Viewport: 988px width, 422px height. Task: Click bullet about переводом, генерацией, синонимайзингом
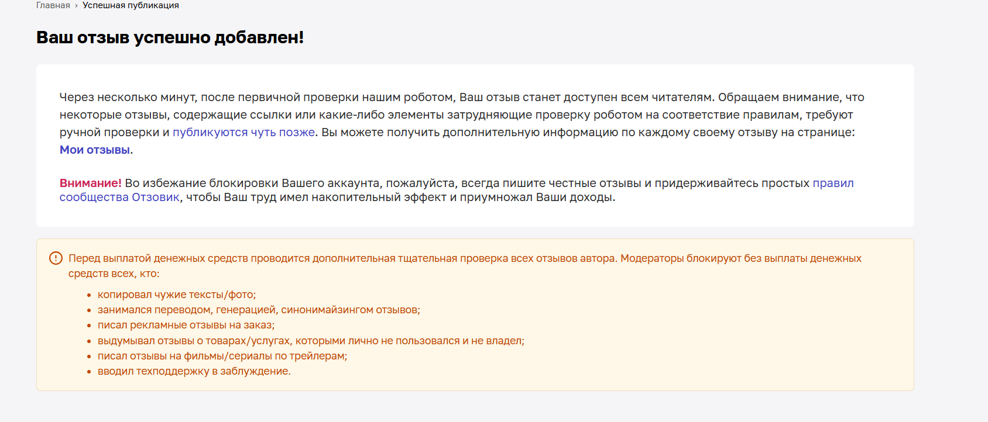259,310
